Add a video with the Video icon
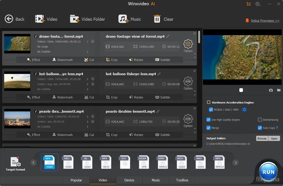Image resolution: width=283 pixels, height=186 pixels. tap(40, 19)
